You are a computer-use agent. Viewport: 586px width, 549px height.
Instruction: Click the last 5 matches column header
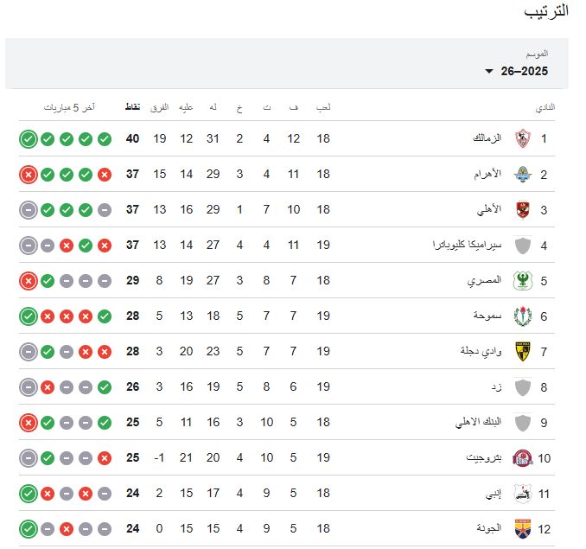coord(70,107)
